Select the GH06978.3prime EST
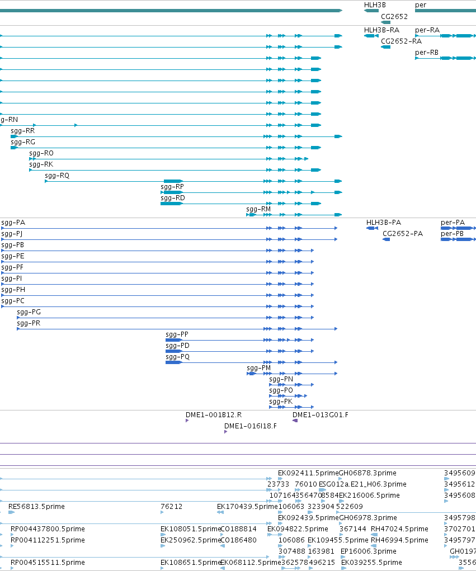 click(341, 523)
